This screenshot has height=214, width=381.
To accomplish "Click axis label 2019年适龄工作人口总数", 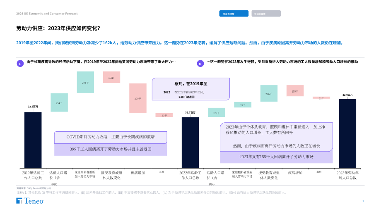I will click(33, 175).
